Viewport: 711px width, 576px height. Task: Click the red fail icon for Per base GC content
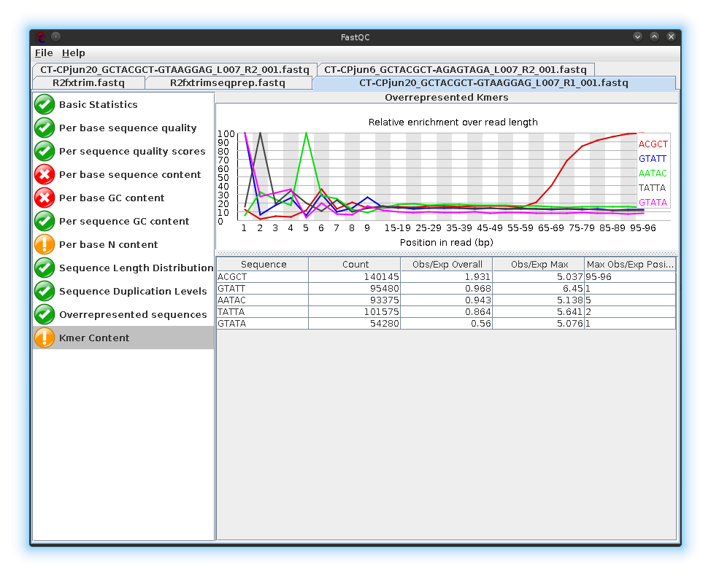tap(45, 198)
